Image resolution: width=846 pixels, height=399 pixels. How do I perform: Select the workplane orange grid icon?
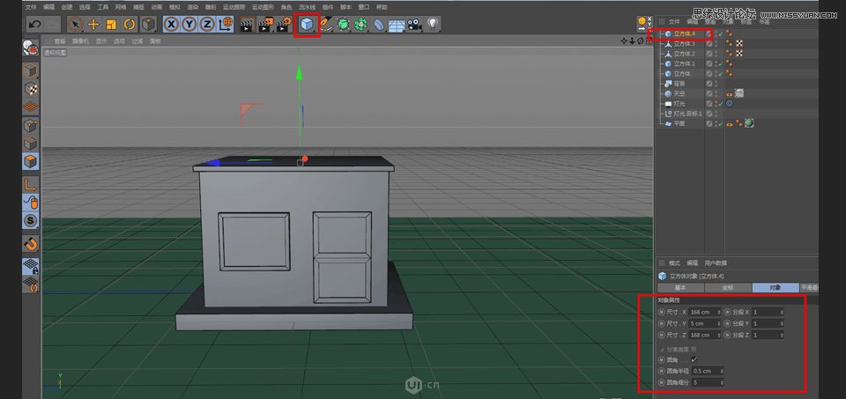[31, 107]
